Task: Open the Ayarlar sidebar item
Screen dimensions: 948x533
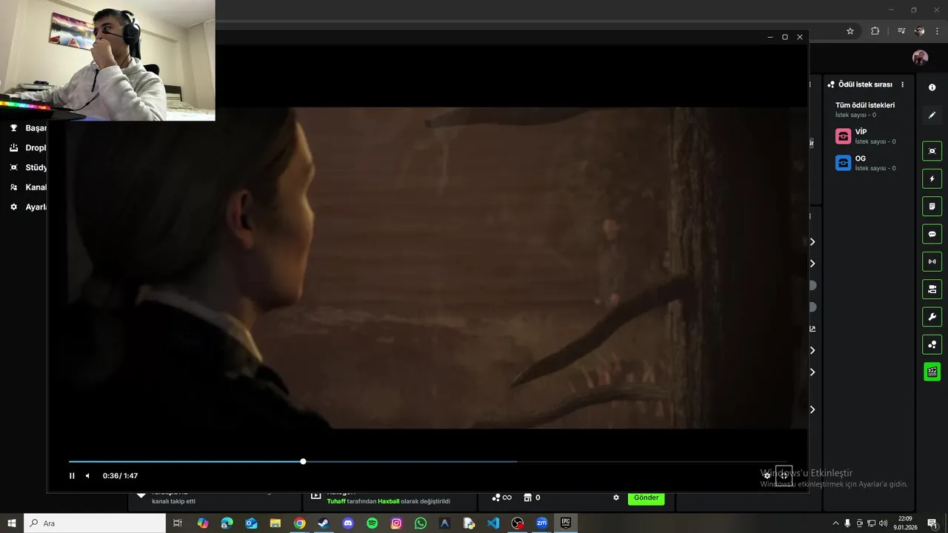Action: coord(28,207)
